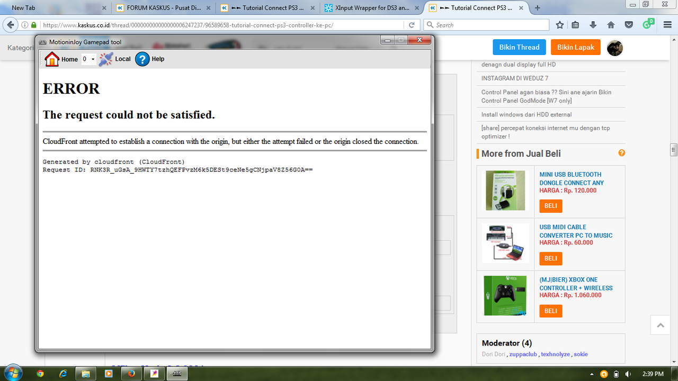
Task: Click the USB MIDI cable product thumbnail
Action: pos(505,243)
